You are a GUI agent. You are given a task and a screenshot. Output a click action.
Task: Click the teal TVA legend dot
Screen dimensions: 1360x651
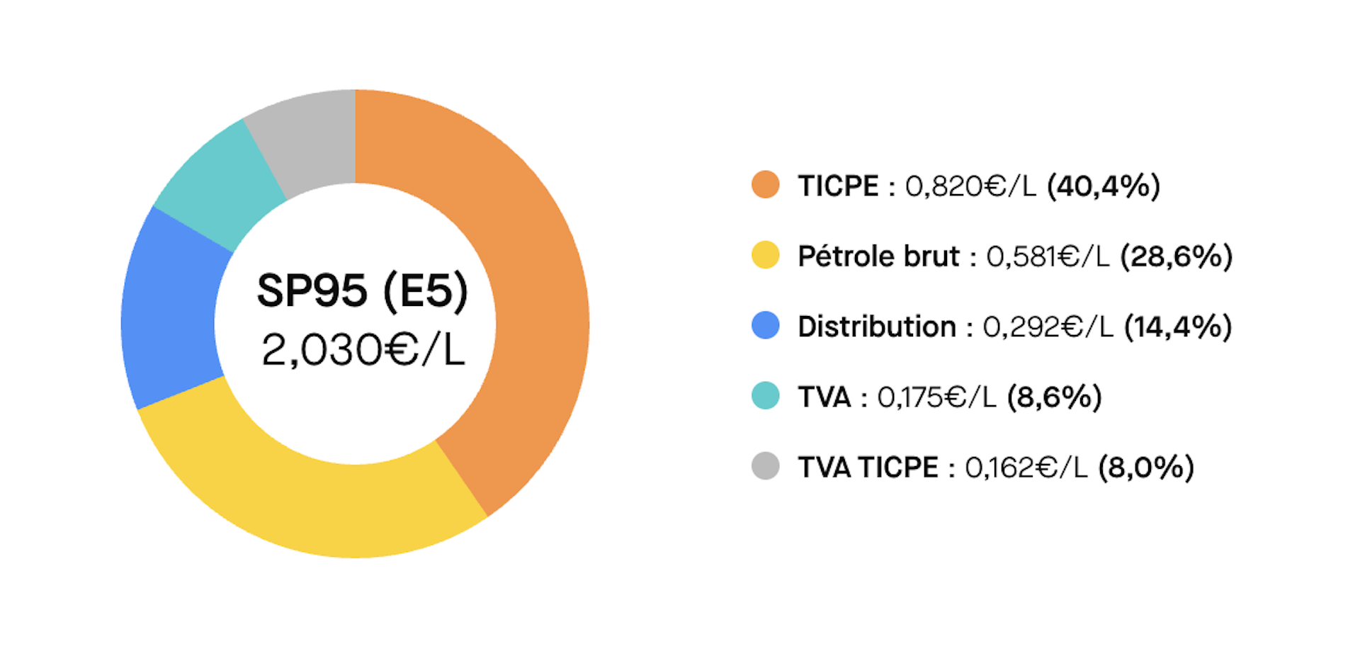click(765, 396)
